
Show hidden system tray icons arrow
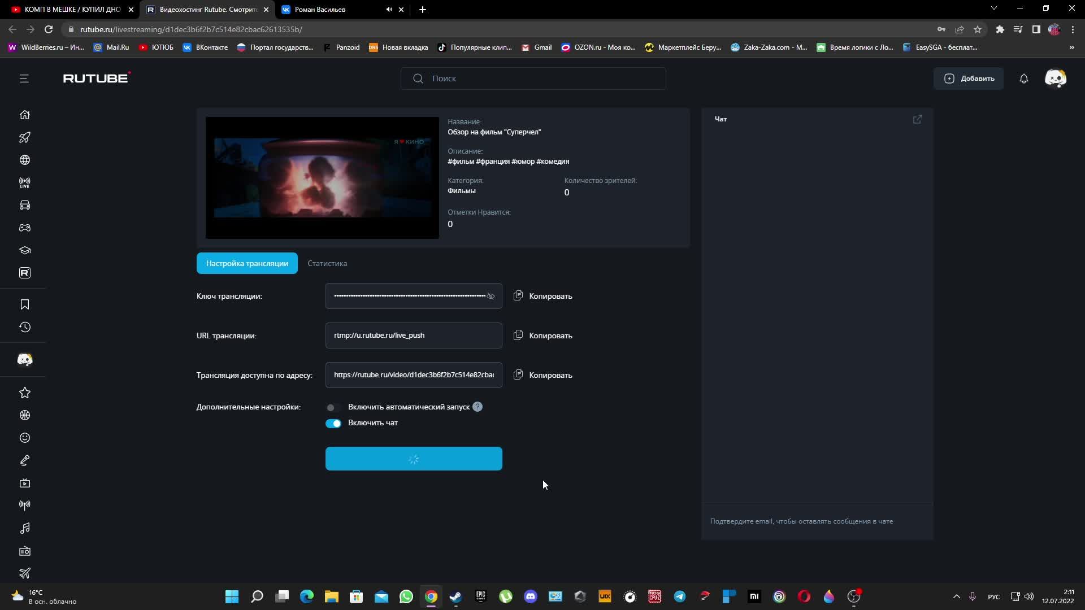click(956, 596)
